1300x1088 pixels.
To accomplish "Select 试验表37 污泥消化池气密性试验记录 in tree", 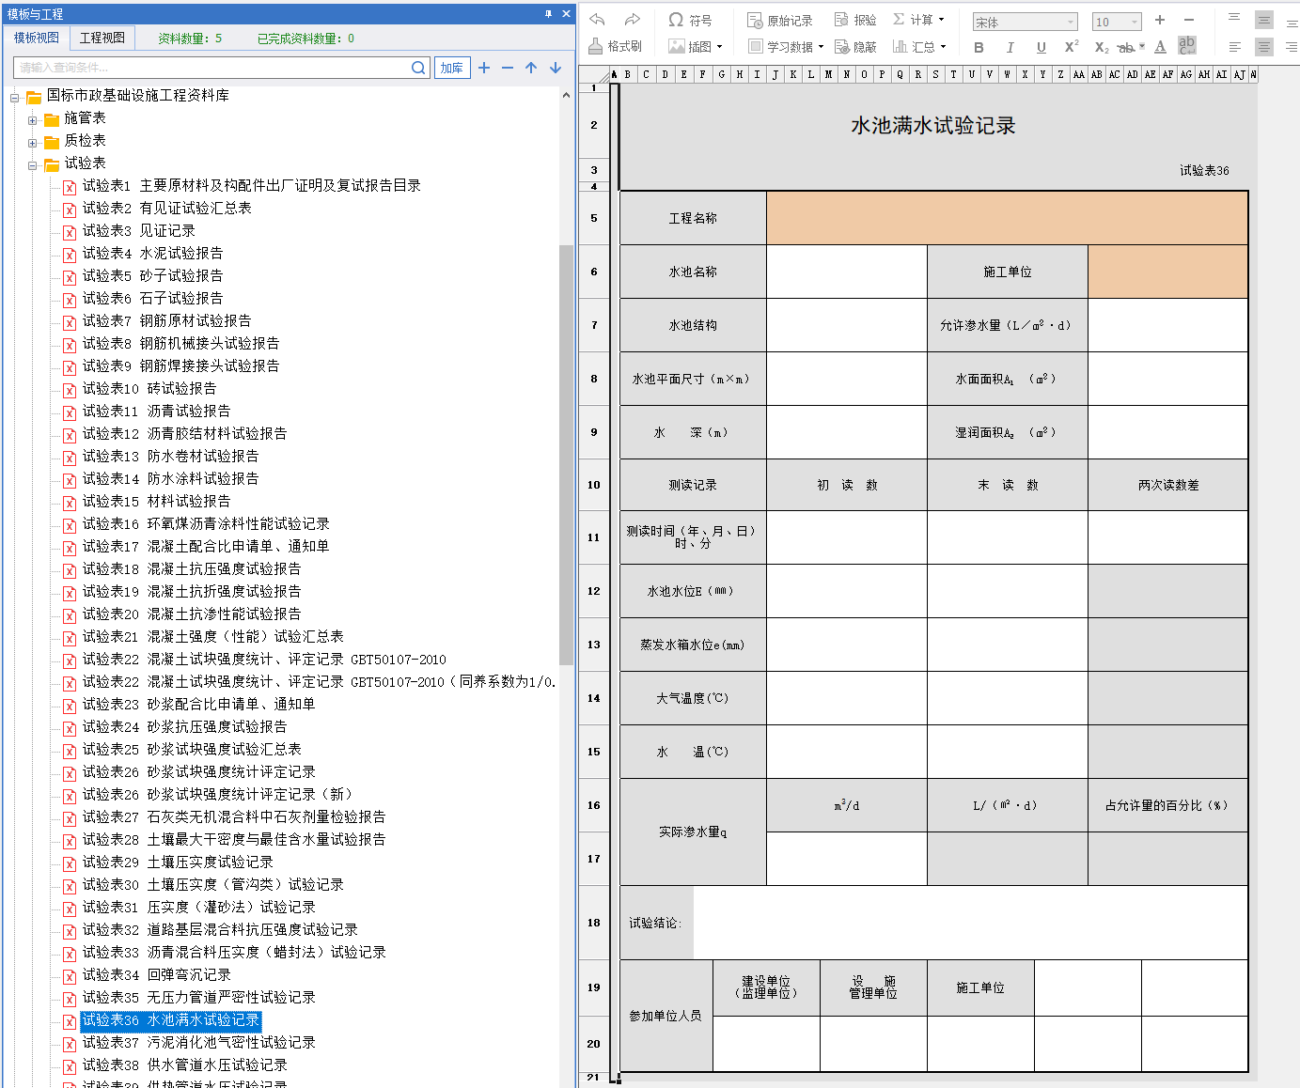I will point(198,1043).
